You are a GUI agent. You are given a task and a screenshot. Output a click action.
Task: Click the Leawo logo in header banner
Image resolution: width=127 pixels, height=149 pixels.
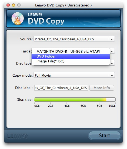(x=35, y=15)
